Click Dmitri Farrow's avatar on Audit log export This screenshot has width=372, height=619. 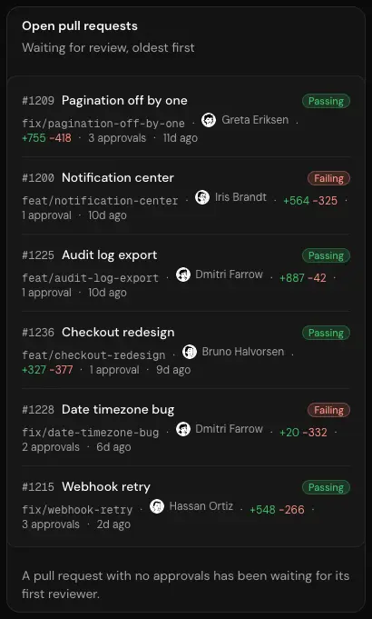pyautogui.click(x=183, y=275)
